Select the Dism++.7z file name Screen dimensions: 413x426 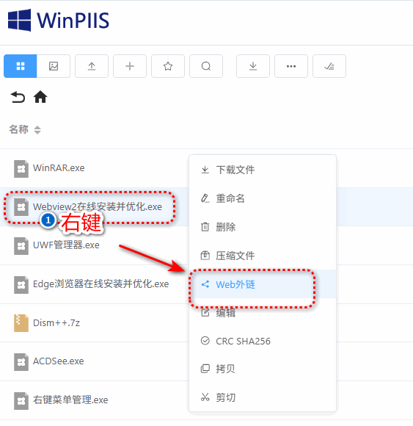pos(56,322)
